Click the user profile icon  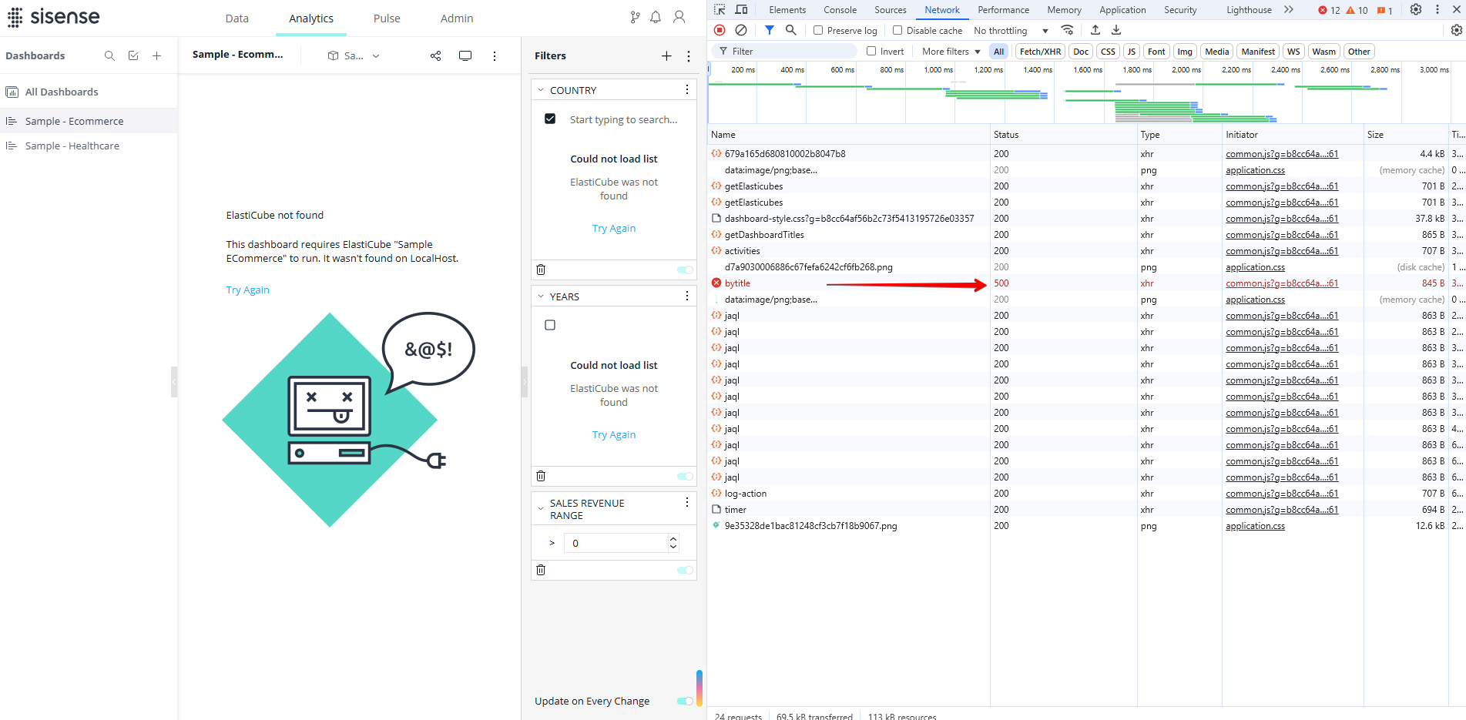pyautogui.click(x=679, y=17)
